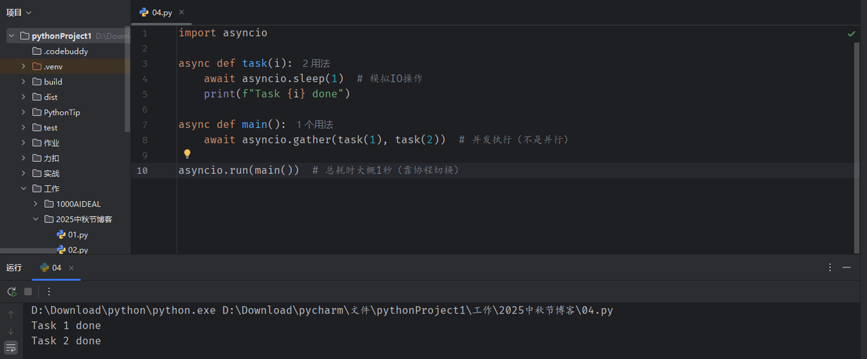
Task: Expand the test folder
Action: pyautogui.click(x=24, y=127)
